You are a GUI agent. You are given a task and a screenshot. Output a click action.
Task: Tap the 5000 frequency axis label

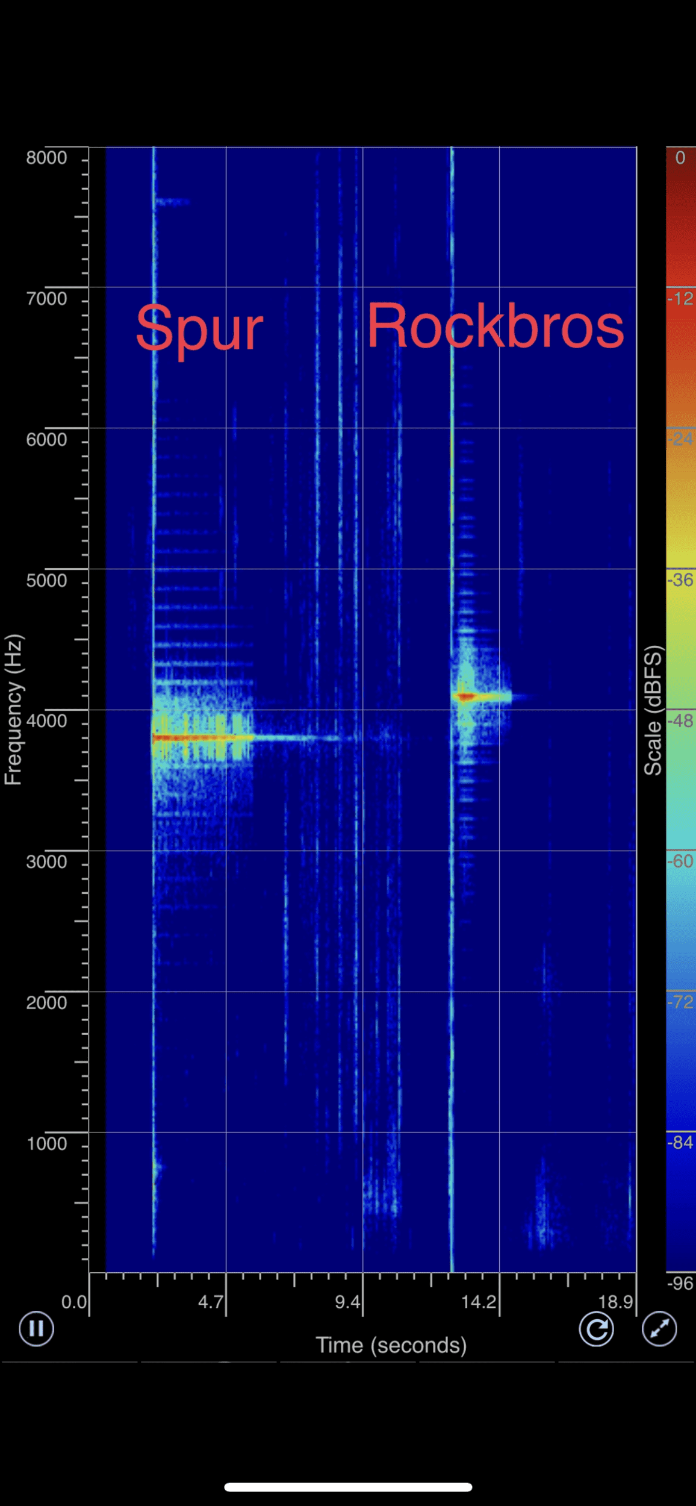coord(46,581)
